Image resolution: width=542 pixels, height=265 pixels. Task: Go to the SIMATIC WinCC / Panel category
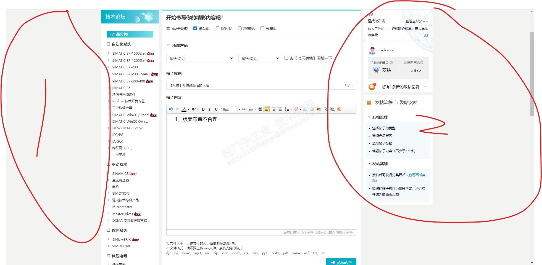(x=130, y=115)
